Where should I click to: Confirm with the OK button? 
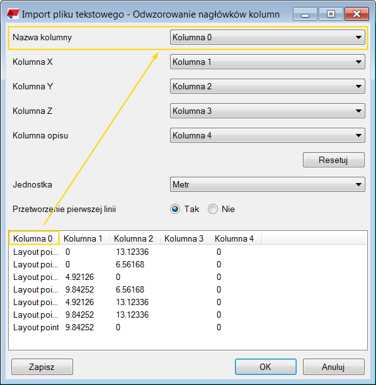coord(265,367)
